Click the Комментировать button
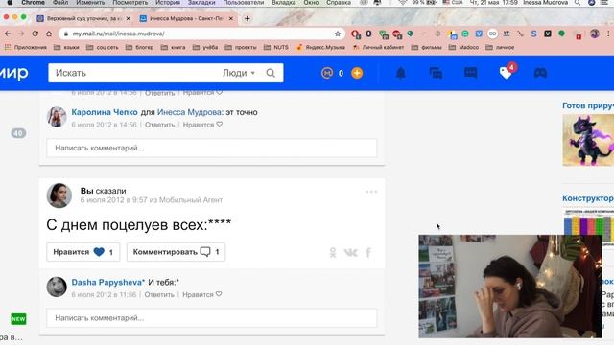Screen dimensions: 614x345 coord(176,252)
